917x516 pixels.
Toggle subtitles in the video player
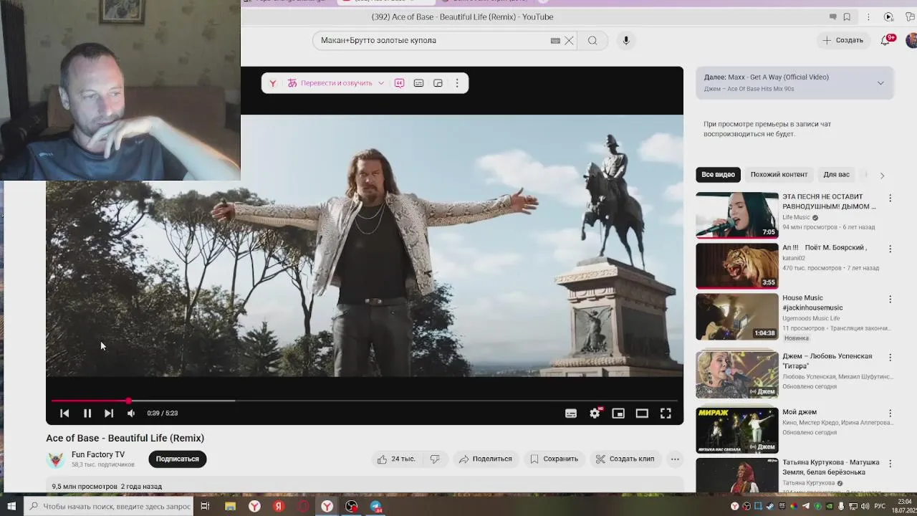[x=571, y=414]
